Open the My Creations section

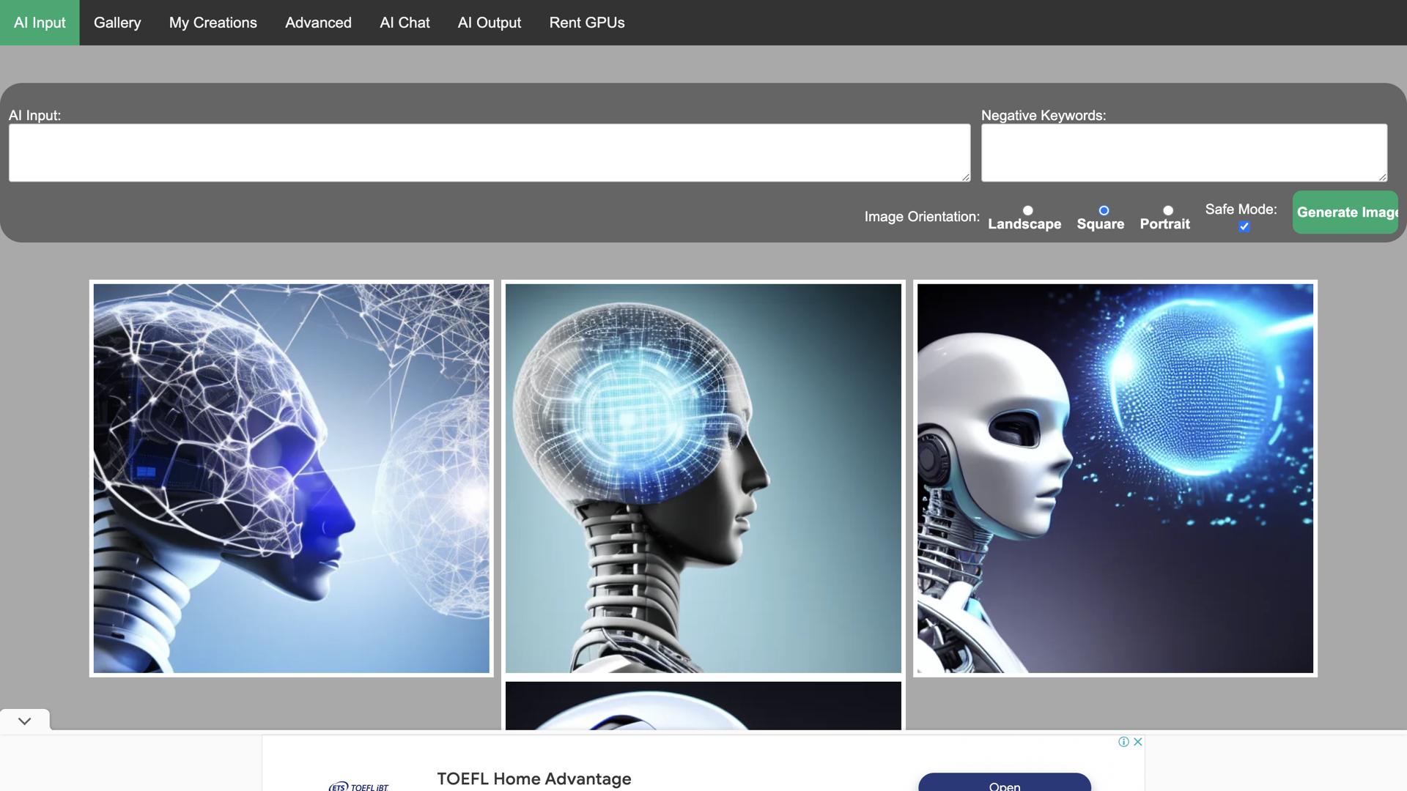[x=213, y=22]
